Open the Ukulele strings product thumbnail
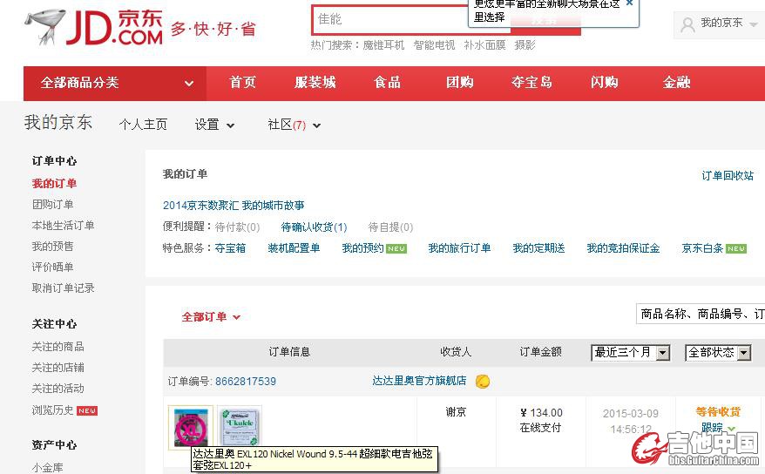The height and width of the screenshot is (474, 765). (240, 426)
